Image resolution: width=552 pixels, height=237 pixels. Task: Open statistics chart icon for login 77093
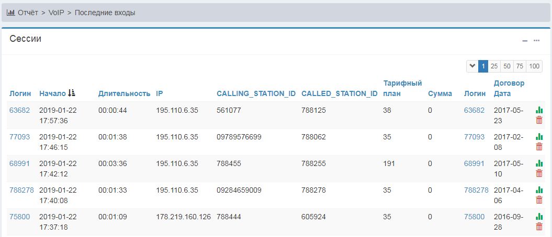pyautogui.click(x=539, y=137)
